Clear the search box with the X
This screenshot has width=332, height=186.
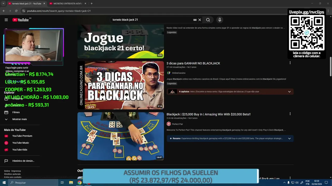pyautogui.click(x=200, y=20)
